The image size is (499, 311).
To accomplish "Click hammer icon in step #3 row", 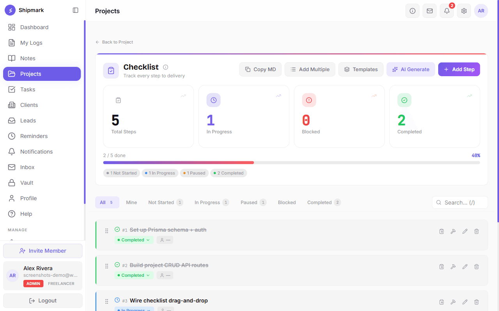I will 453,302.
